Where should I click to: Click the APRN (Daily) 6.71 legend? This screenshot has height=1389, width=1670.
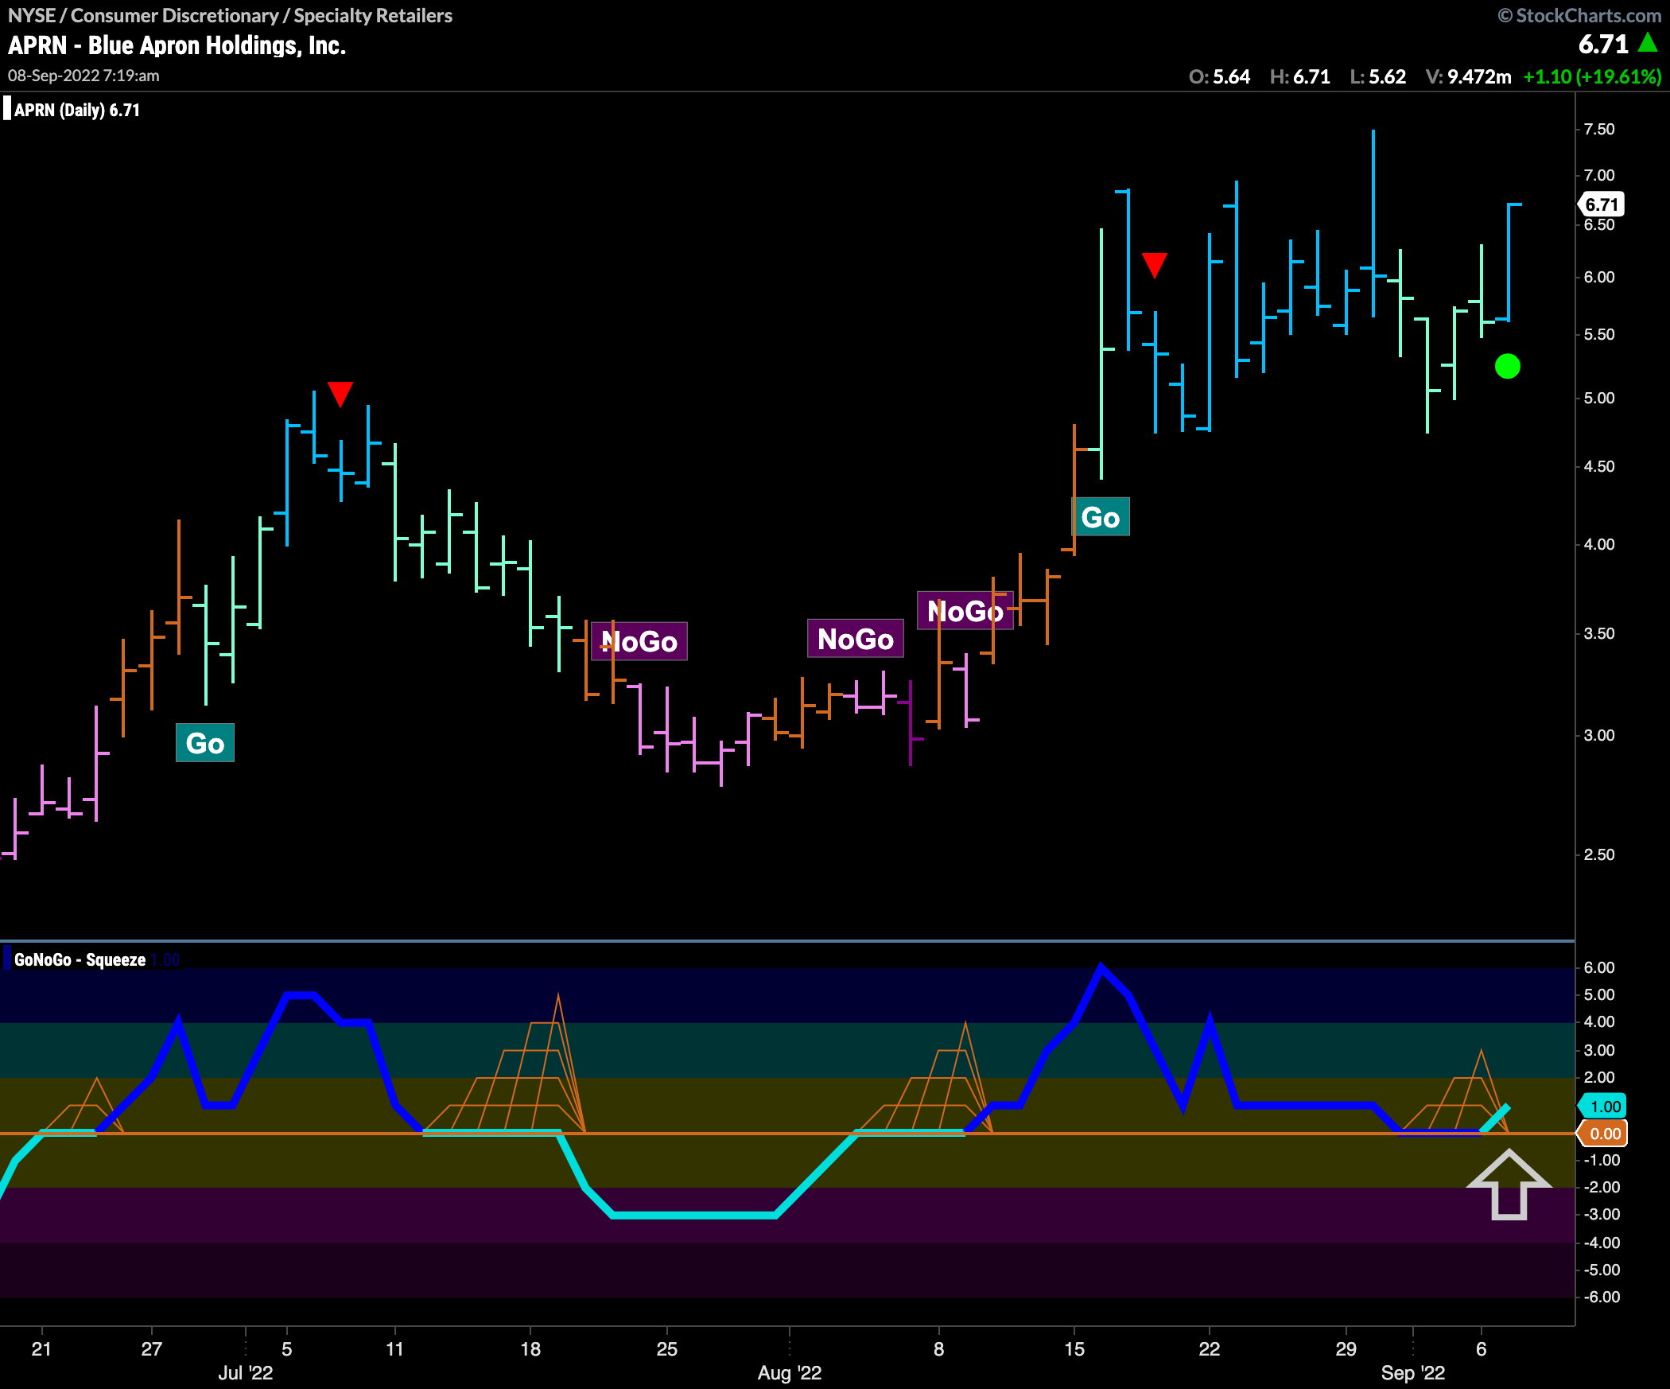pos(77,110)
